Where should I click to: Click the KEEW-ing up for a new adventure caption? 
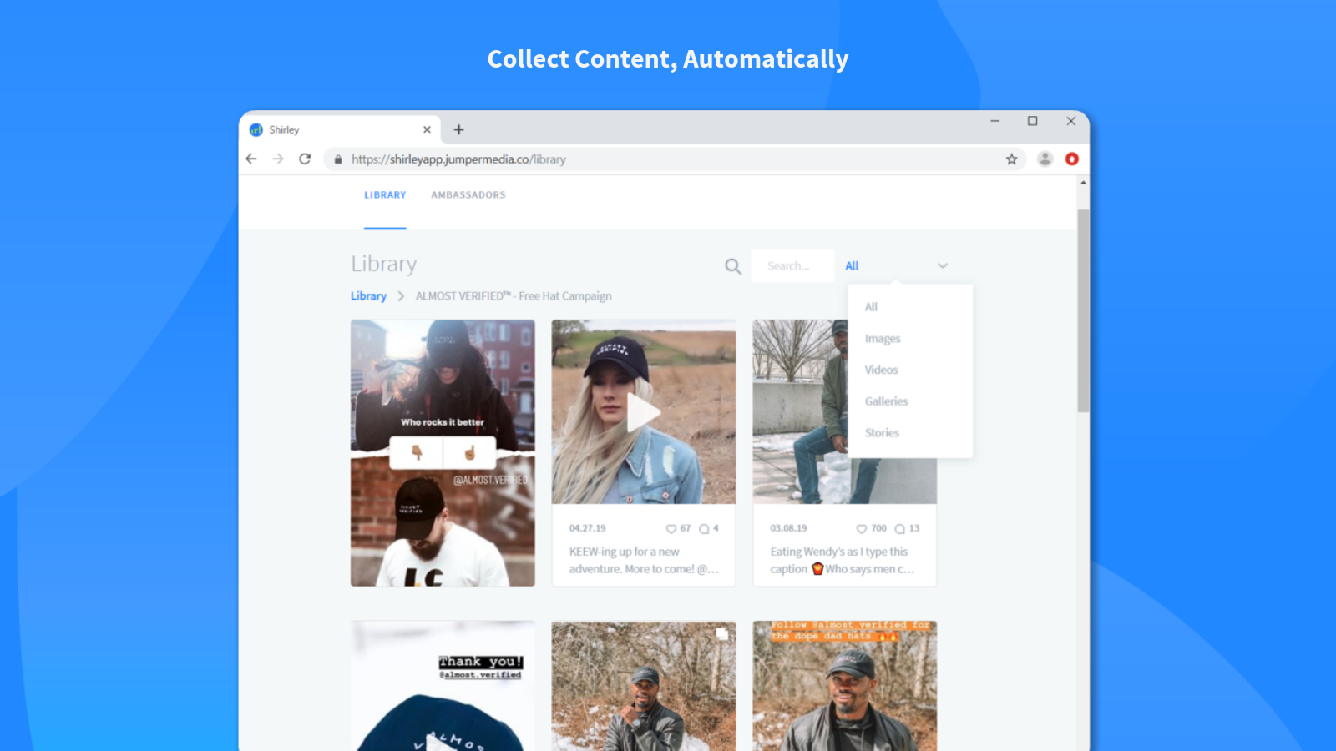(x=644, y=561)
